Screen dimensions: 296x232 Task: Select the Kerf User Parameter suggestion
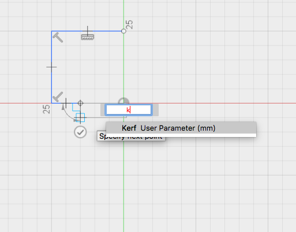point(181,128)
